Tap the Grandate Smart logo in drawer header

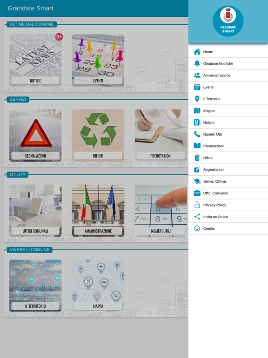(x=228, y=21)
